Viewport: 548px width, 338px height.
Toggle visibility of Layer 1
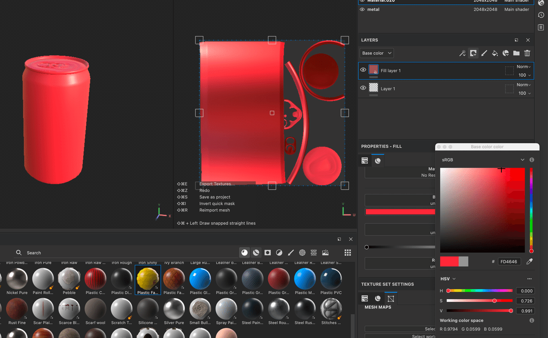point(363,88)
